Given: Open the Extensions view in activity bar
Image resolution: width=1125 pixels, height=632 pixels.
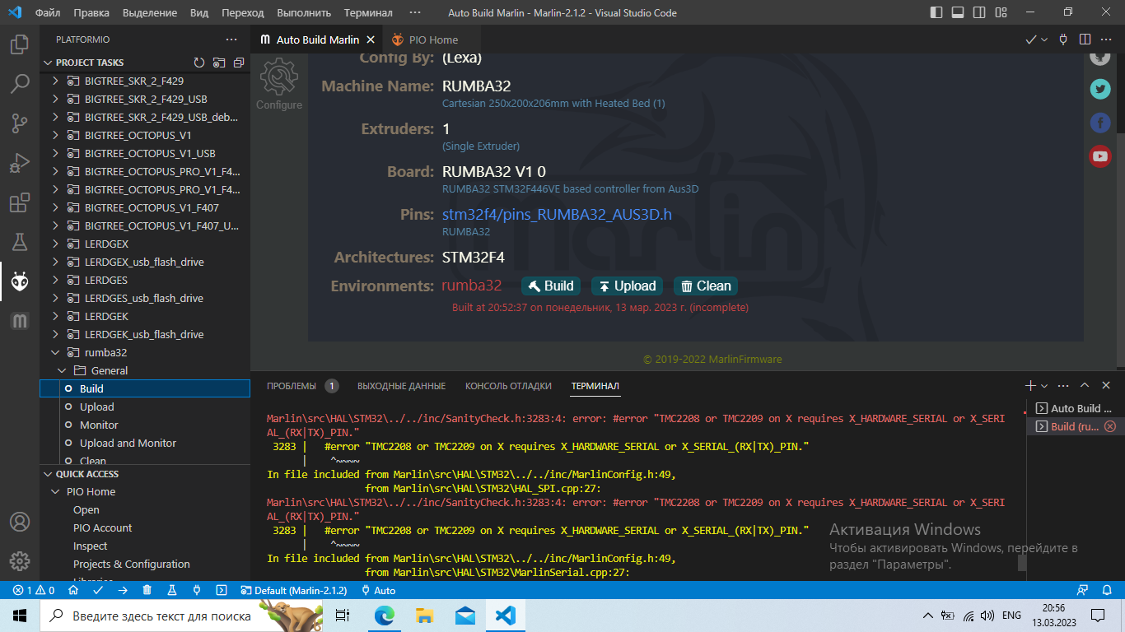Looking at the screenshot, I should (20, 203).
